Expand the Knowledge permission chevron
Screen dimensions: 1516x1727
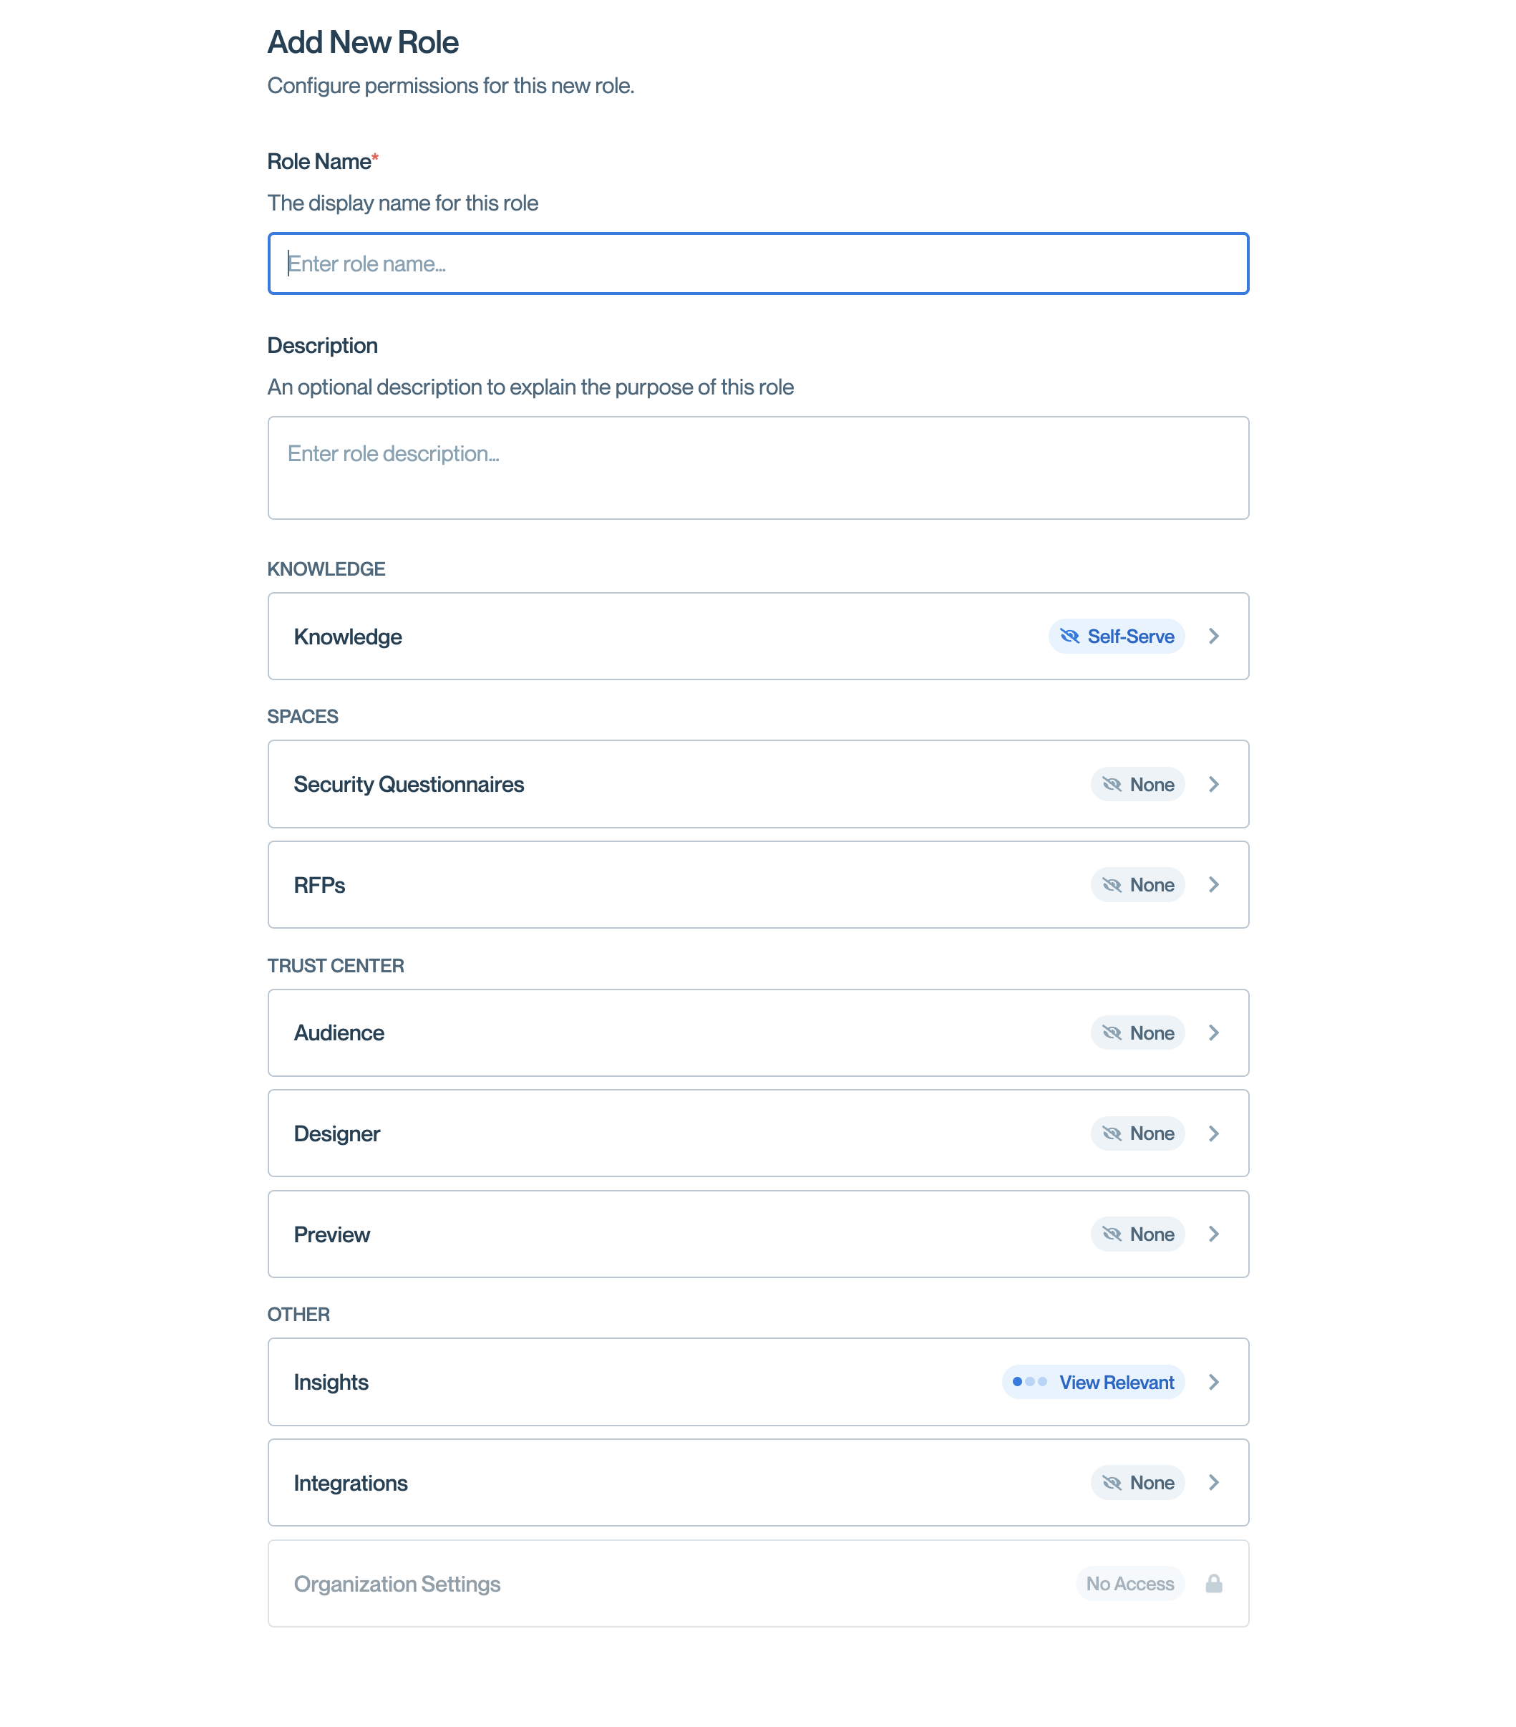point(1214,637)
